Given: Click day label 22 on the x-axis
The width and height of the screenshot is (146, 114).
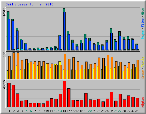Looking at the screenshot, I should coord(98,111).
